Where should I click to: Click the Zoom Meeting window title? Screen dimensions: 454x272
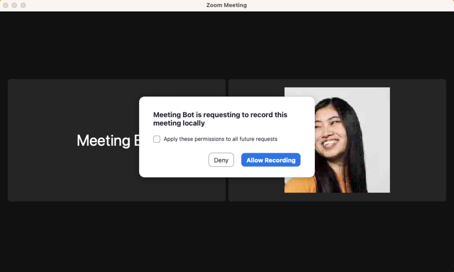pyautogui.click(x=226, y=5)
